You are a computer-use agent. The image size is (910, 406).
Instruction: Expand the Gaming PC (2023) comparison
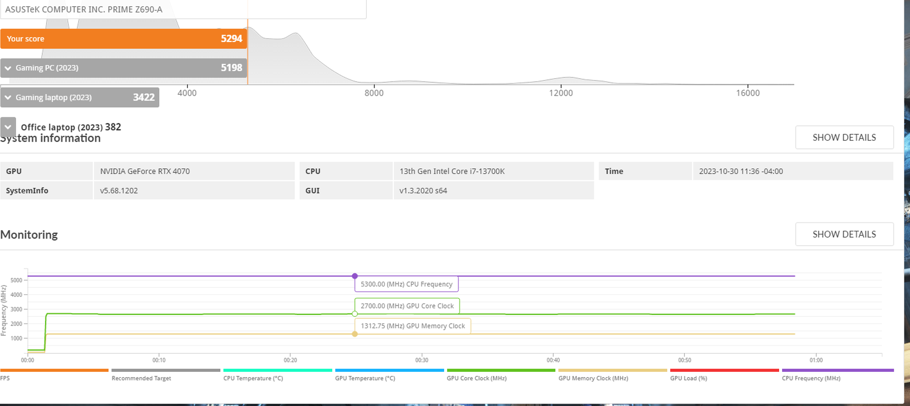8,68
